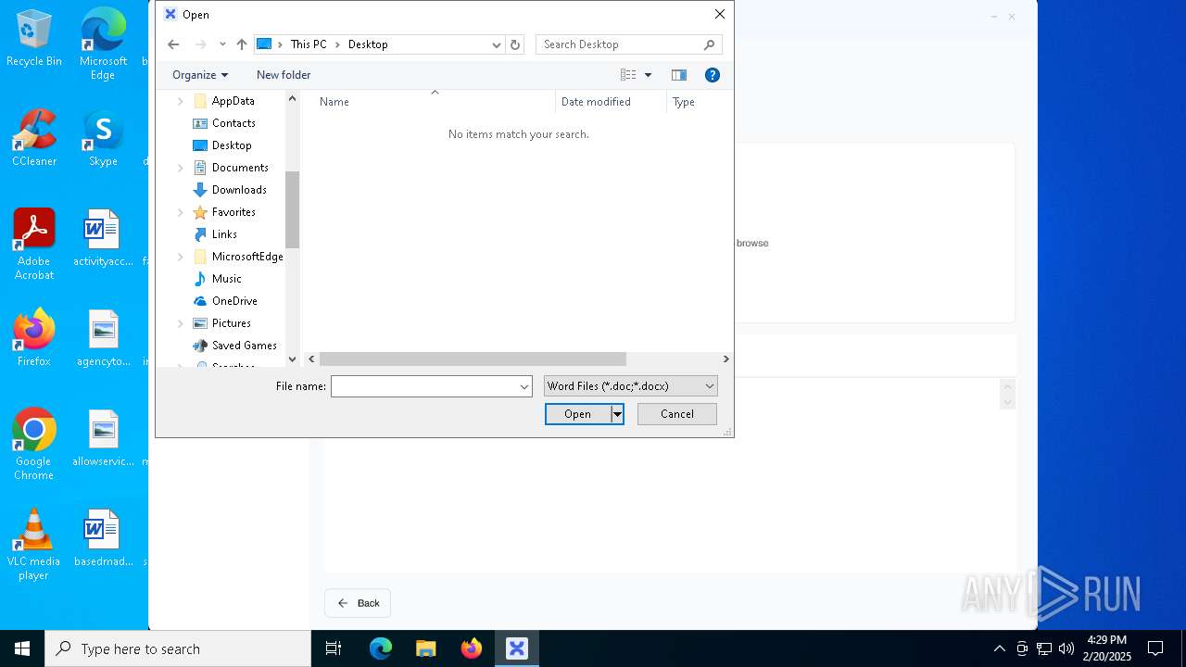This screenshot has width=1186, height=667.
Task: Open the address bar path dropdown
Action: 497,44
